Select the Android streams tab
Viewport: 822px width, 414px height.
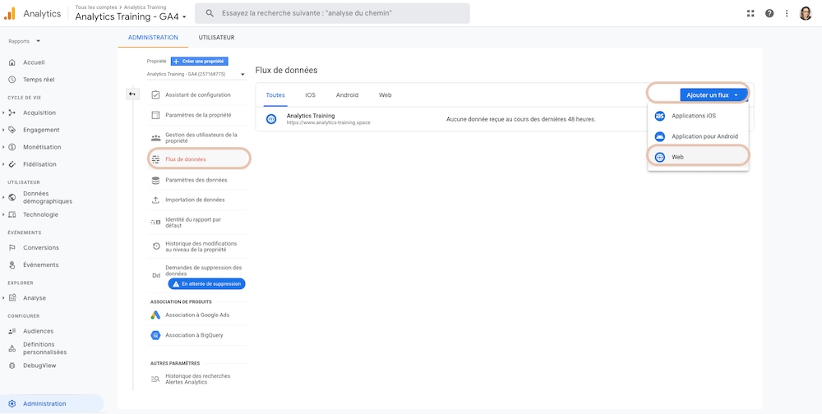[x=347, y=95]
